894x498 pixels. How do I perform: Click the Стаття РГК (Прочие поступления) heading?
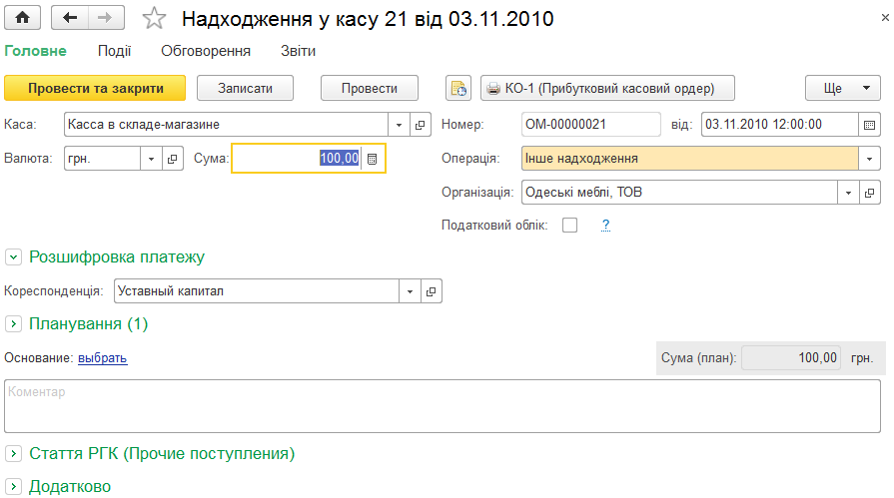tap(162, 454)
